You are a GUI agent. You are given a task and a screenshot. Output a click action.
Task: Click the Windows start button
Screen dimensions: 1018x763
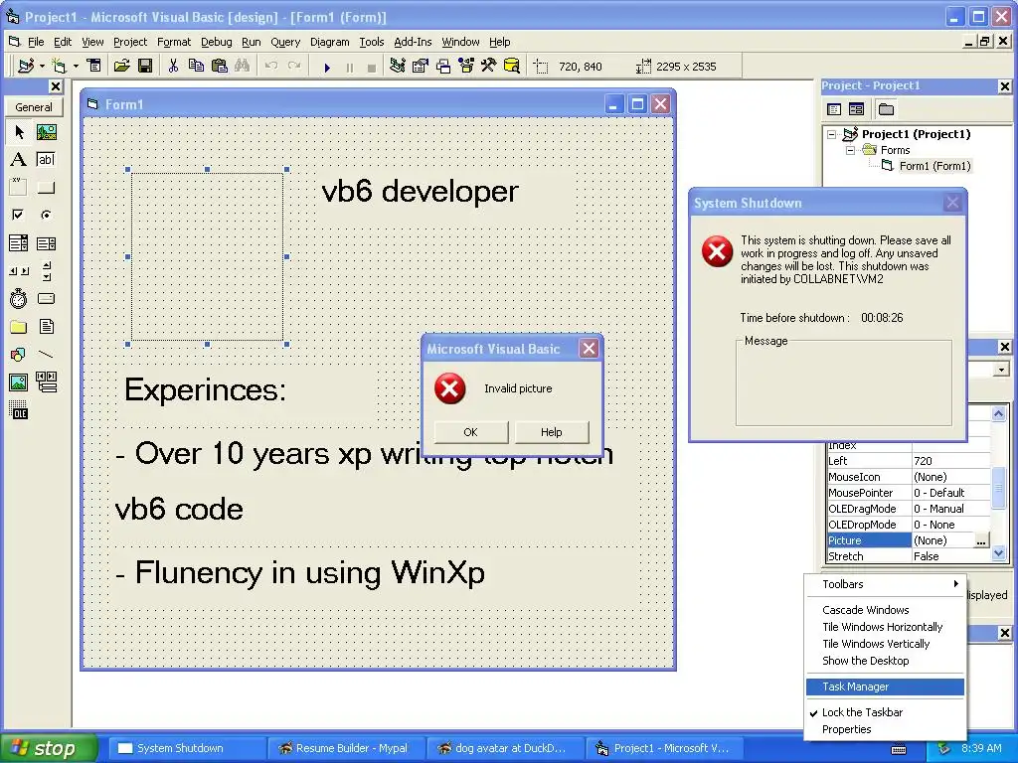(x=48, y=748)
